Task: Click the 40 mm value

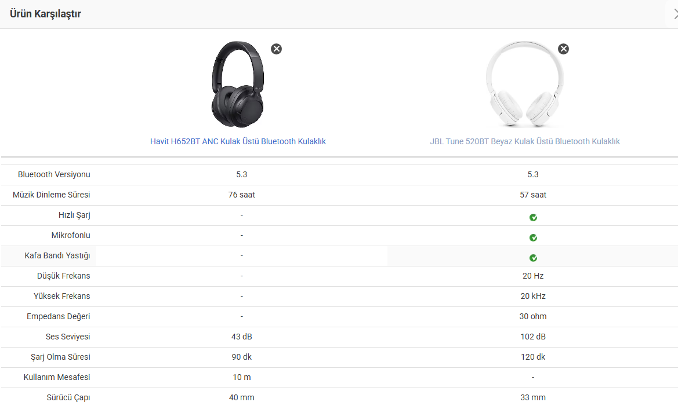Action: pyautogui.click(x=241, y=397)
